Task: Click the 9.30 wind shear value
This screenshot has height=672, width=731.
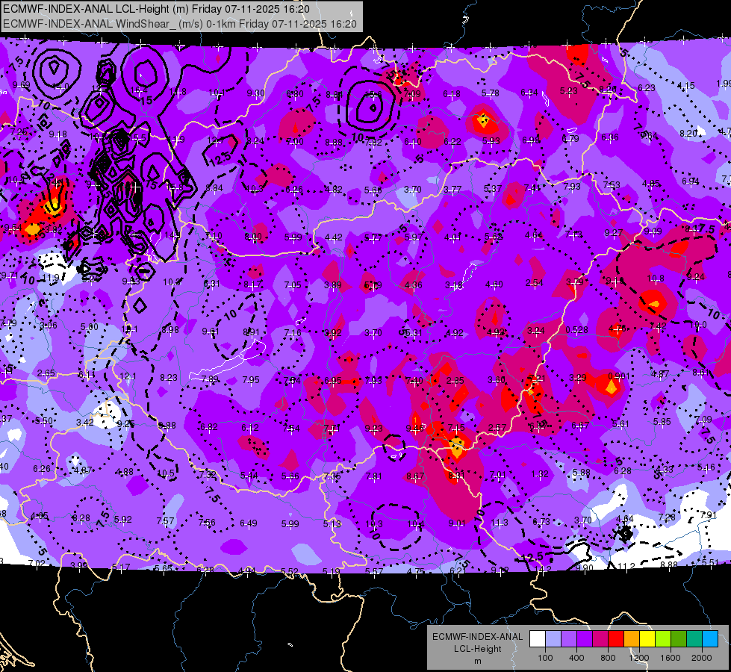Action: [256, 93]
